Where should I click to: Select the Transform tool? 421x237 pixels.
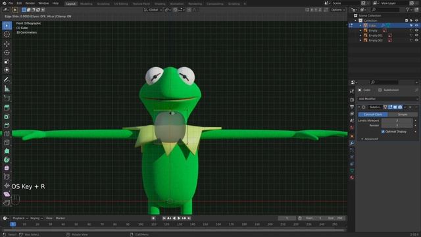coord(7,70)
